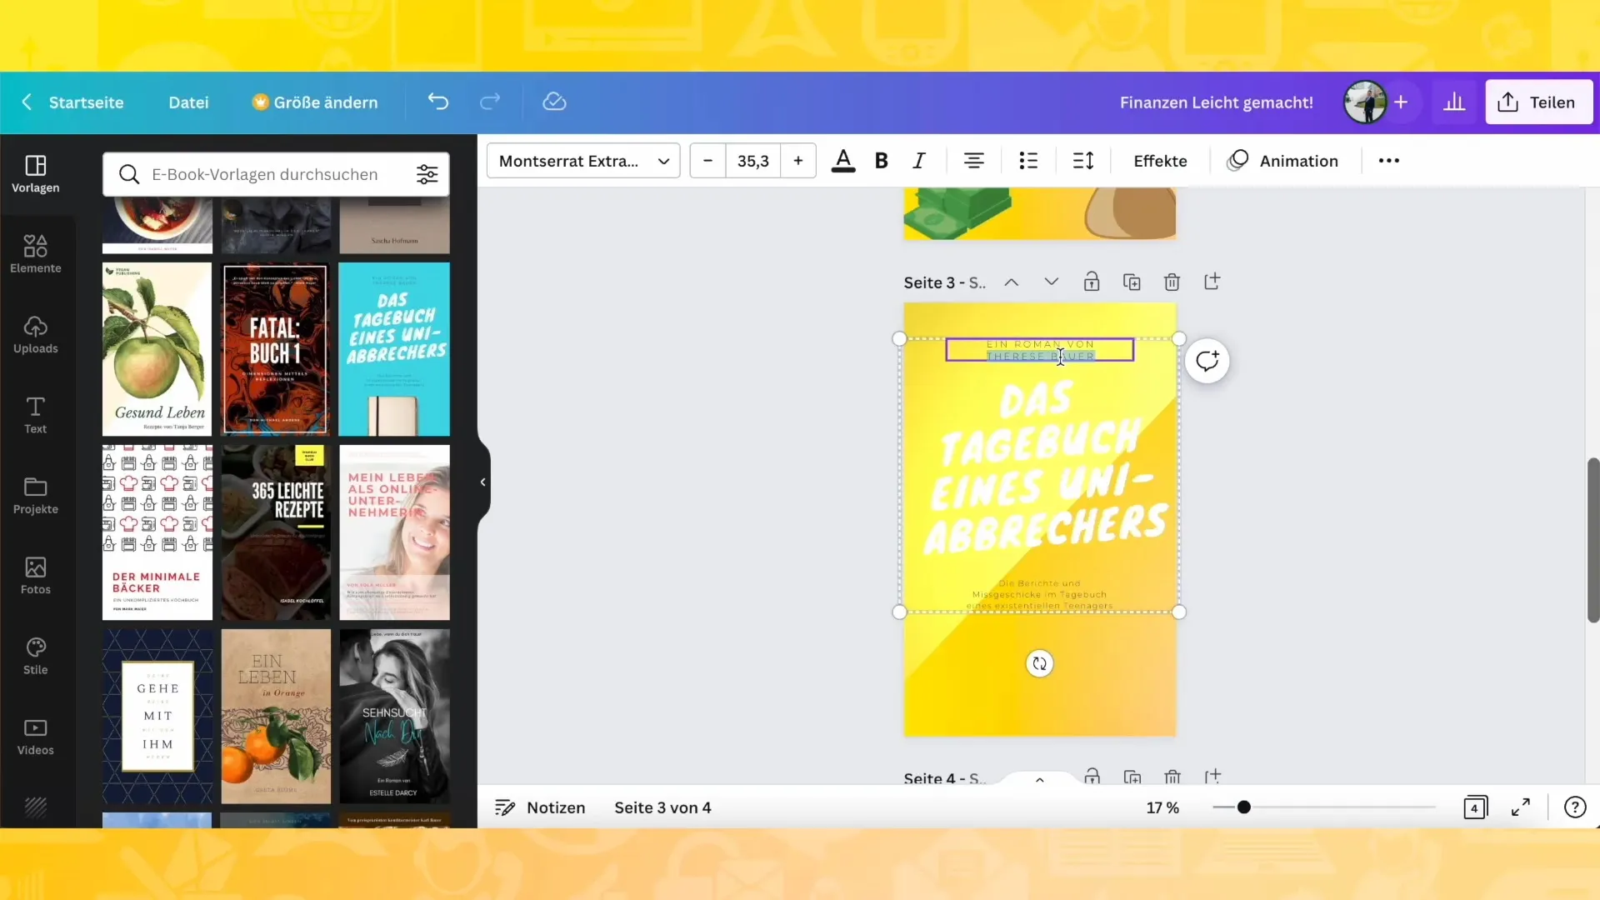Screen dimensions: 1600x900
Task: Expand Seite 3 page options chevron
Action: click(1051, 282)
